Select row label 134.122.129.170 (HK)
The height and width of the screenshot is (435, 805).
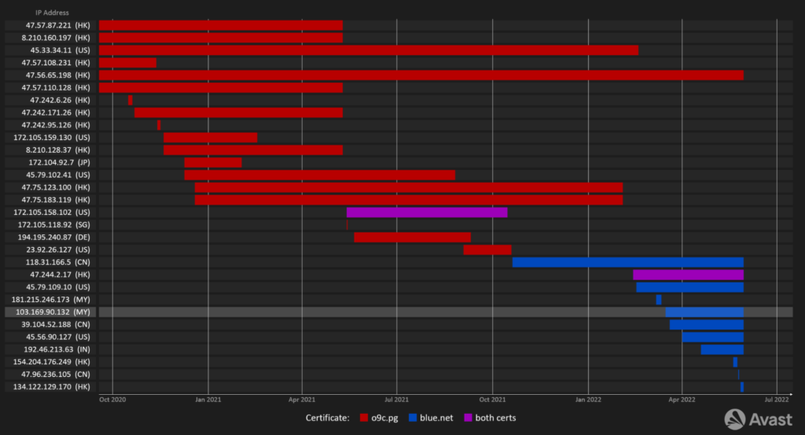point(52,387)
